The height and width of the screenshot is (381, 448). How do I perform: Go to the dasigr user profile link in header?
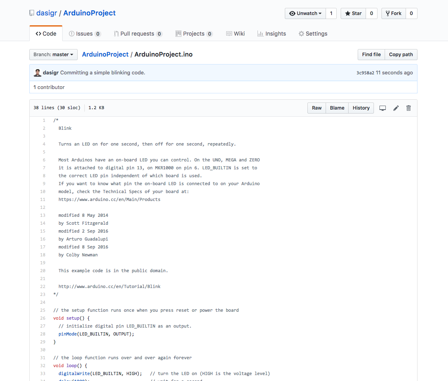coord(47,13)
